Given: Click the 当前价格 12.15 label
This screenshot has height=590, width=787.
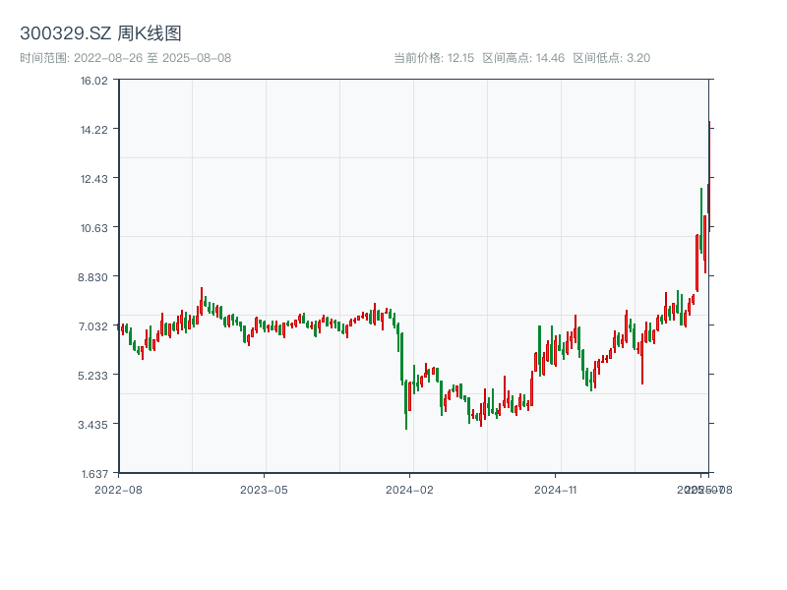Looking at the screenshot, I should coord(434,58).
